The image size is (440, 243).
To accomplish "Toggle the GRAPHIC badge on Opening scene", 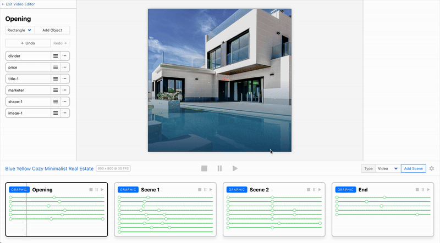I will (19, 190).
